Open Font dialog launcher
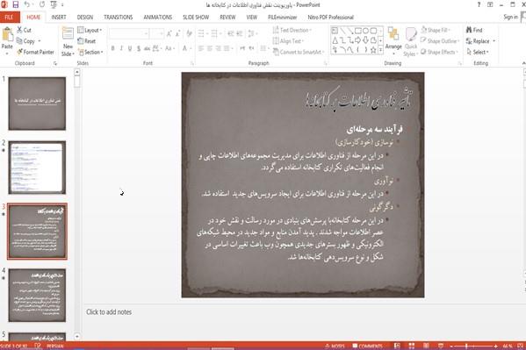 (192, 63)
